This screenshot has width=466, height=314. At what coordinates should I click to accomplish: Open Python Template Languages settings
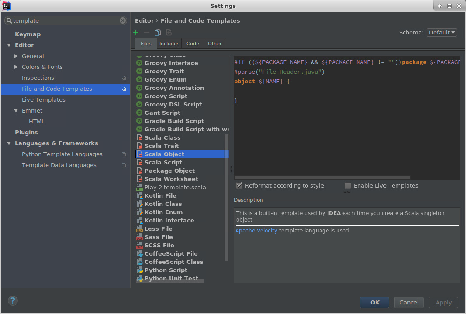tap(62, 154)
